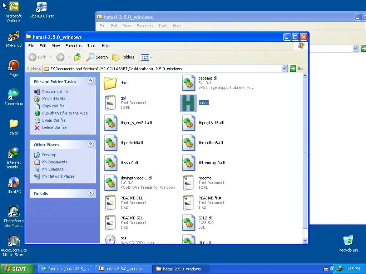The image size is (366, 274).
Task: Select the libssp-0.dll icon
Action: [111, 163]
